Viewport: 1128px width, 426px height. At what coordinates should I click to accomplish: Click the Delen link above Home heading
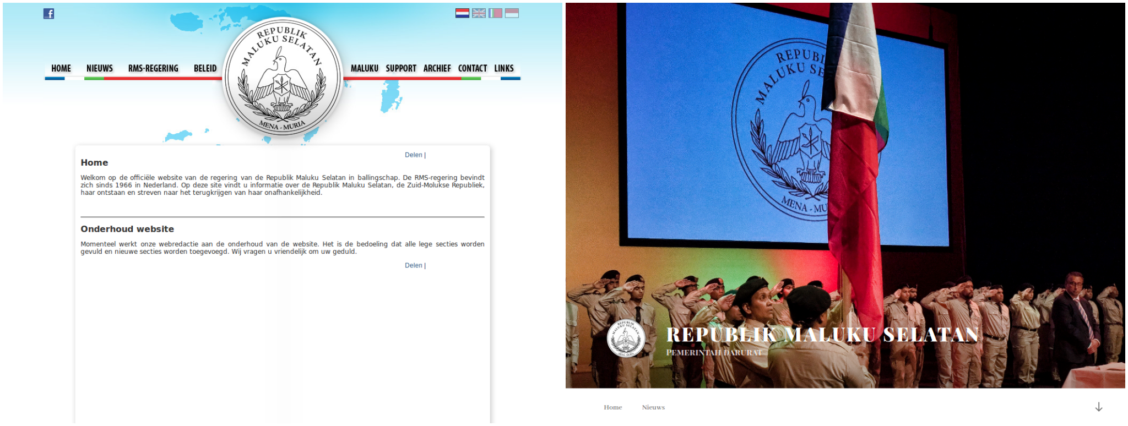(414, 155)
